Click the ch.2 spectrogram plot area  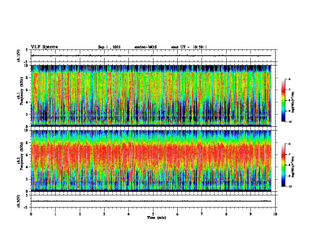tap(151, 161)
